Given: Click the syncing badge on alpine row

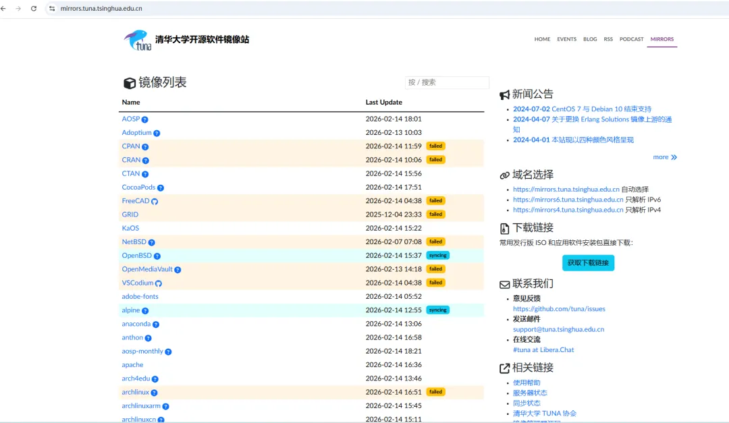Looking at the screenshot, I should (438, 310).
